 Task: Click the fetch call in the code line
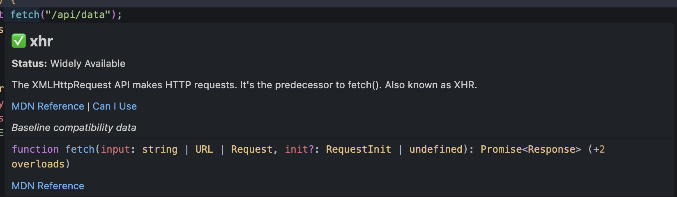(25, 15)
